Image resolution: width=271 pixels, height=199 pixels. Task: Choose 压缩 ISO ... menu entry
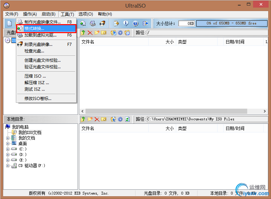46,76
